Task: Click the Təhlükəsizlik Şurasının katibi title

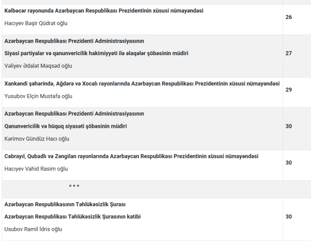Action: [72, 217]
